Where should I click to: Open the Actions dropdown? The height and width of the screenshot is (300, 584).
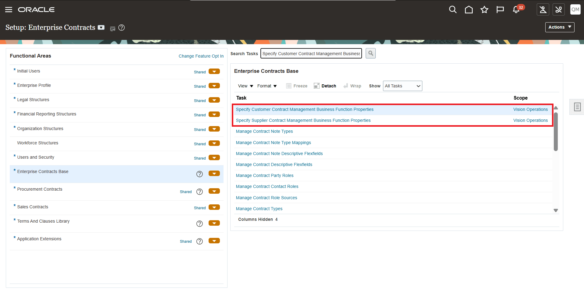click(x=560, y=27)
